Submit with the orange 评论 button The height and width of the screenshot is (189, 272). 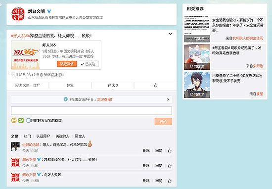pyautogui.click(x=163, y=121)
